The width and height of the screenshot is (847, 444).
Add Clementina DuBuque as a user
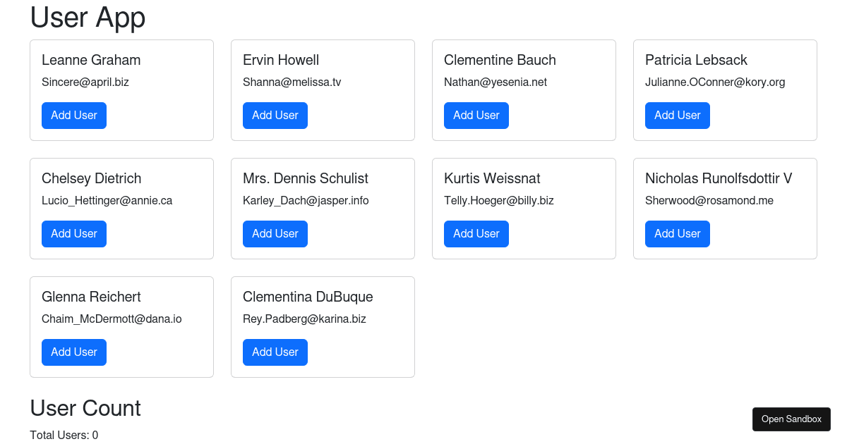[275, 352]
